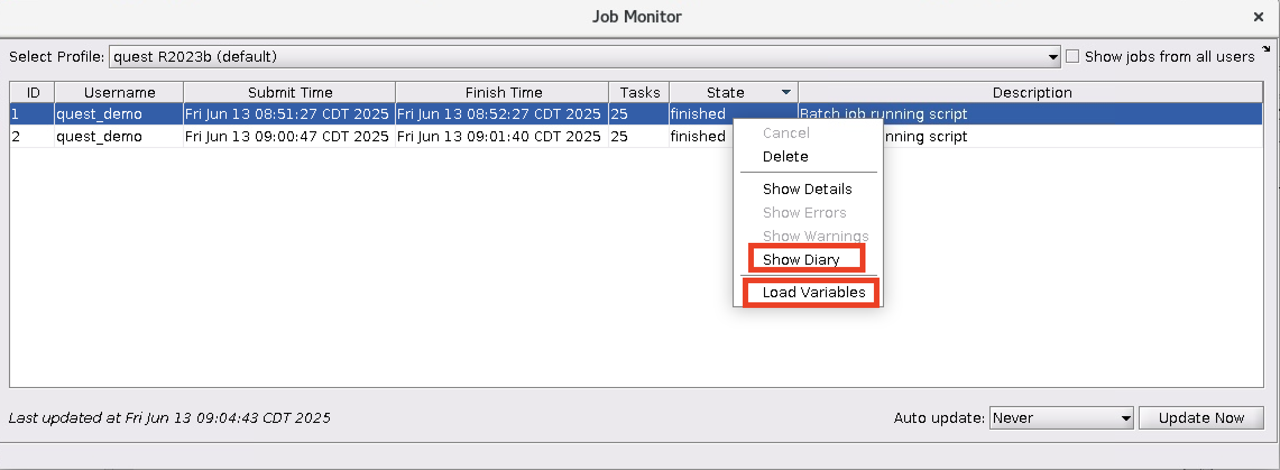Click the Username column header

(x=119, y=92)
